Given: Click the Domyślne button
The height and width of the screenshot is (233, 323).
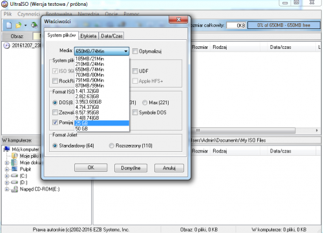Looking at the screenshot, I should point(130,168).
